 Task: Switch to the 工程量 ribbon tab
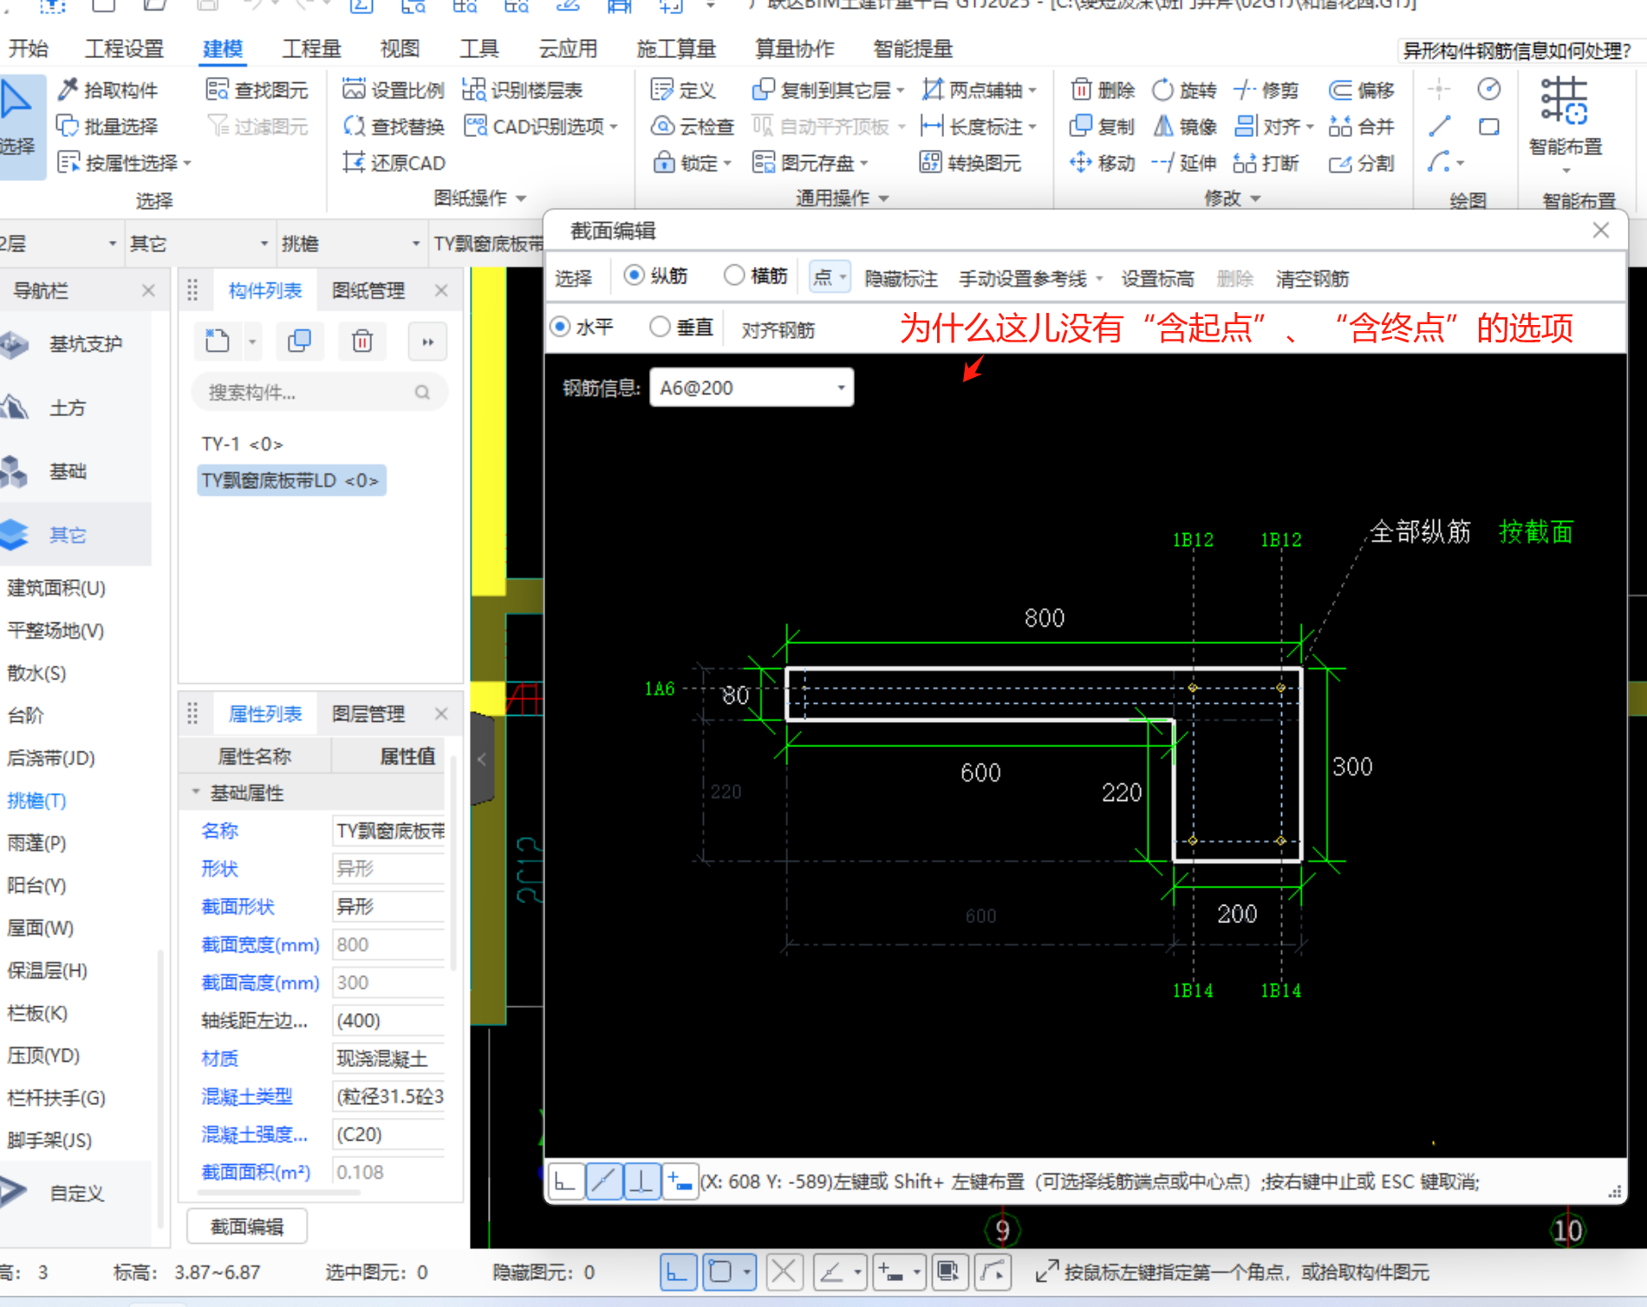coord(311,49)
